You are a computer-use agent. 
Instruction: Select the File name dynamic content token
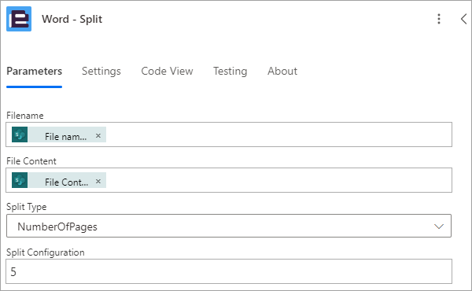click(x=59, y=134)
